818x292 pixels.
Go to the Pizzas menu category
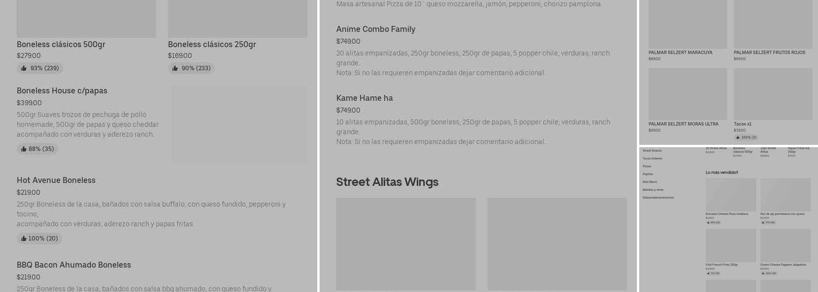pyautogui.click(x=647, y=166)
